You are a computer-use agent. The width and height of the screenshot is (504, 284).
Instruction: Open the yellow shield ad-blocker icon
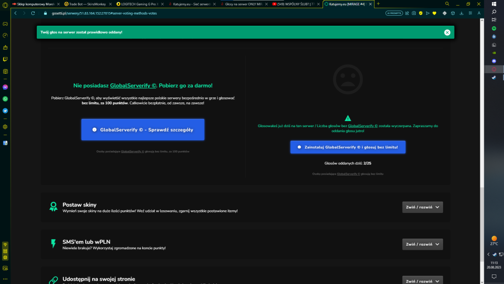click(420, 13)
